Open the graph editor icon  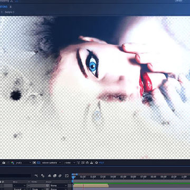(66, 176)
